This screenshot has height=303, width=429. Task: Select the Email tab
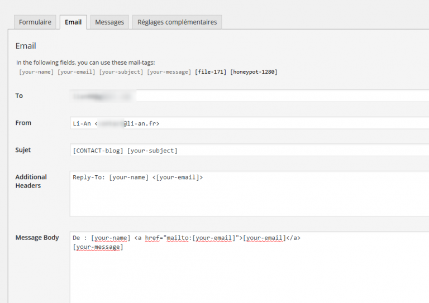pyautogui.click(x=73, y=22)
